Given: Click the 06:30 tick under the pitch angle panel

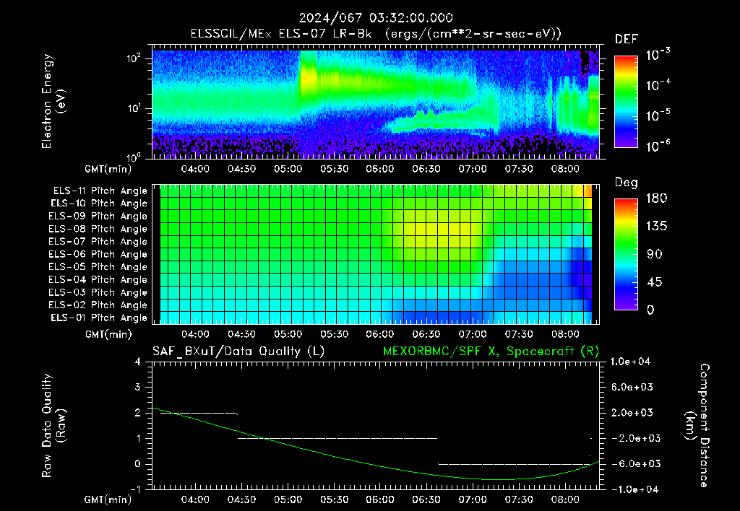Looking at the screenshot, I should point(426,334).
